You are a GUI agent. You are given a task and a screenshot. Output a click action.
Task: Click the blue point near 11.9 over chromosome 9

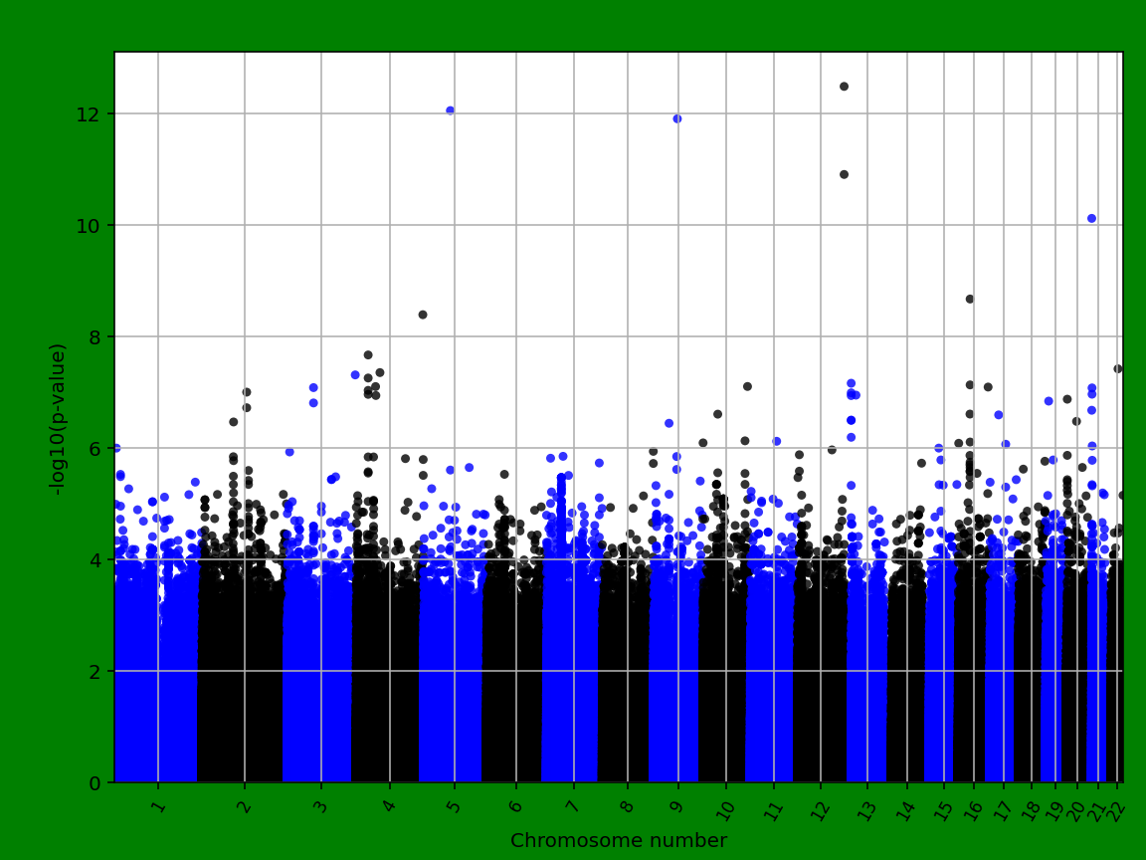coord(679,116)
